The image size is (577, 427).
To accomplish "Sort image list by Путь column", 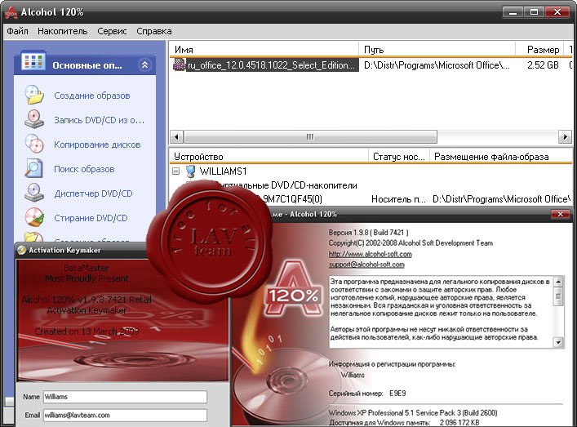I will (x=437, y=49).
